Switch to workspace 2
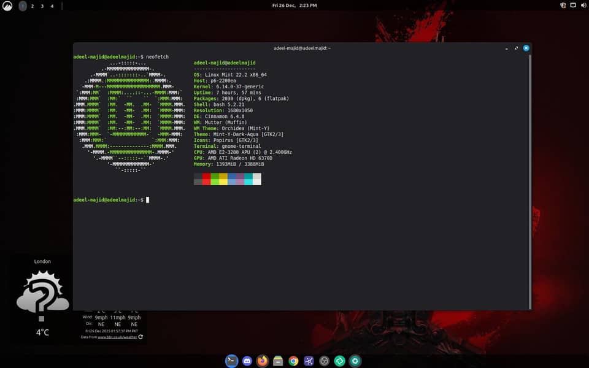This screenshot has height=368, width=589. (x=33, y=6)
